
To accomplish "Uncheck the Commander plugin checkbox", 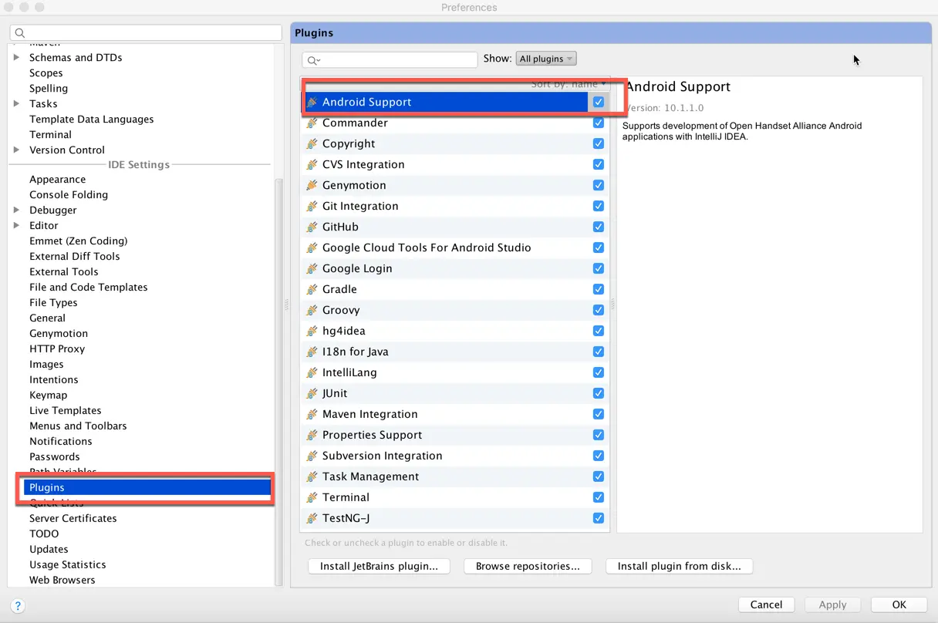I will pos(599,123).
